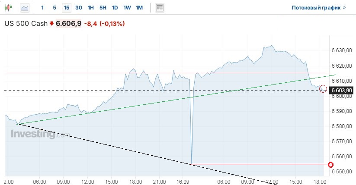Image resolution: width=356 pixels, height=185 pixels.
Task: Select the area chart type icon
Action: pos(25,8)
